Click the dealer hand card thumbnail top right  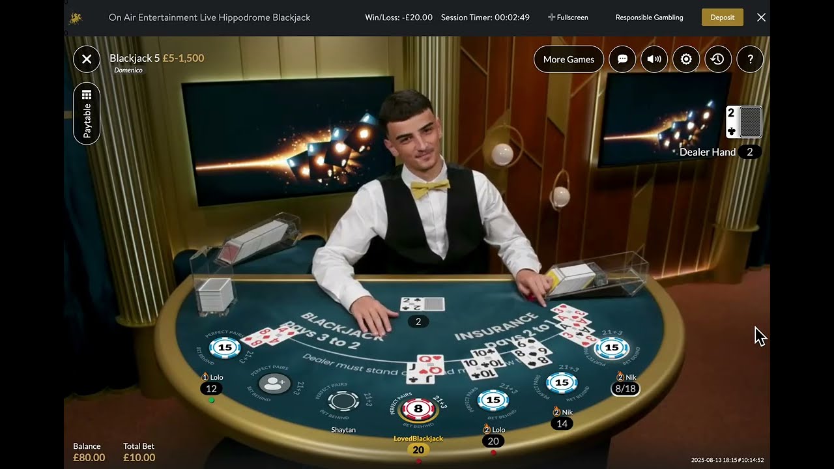744,122
